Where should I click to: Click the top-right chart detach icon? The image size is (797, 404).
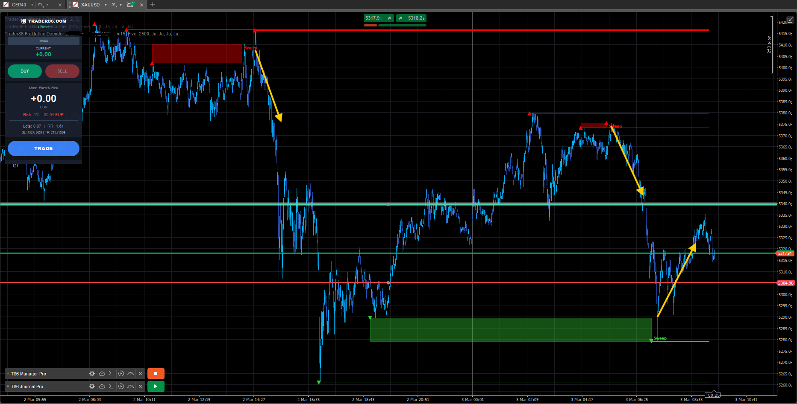click(790, 20)
